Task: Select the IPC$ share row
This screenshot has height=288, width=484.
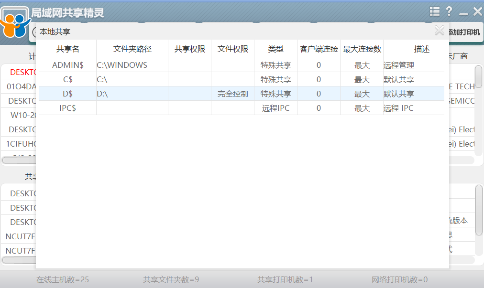Action: [67, 108]
